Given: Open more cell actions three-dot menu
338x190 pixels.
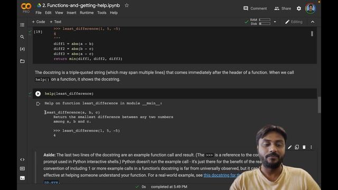Looking at the screenshot, I should (x=311, y=147).
